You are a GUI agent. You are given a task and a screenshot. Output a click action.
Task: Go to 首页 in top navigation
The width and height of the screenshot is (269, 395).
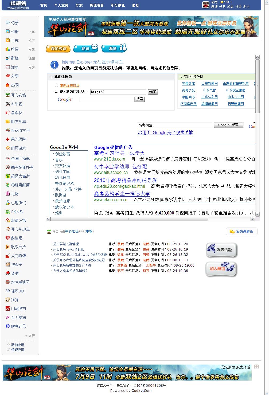tap(44, 5)
